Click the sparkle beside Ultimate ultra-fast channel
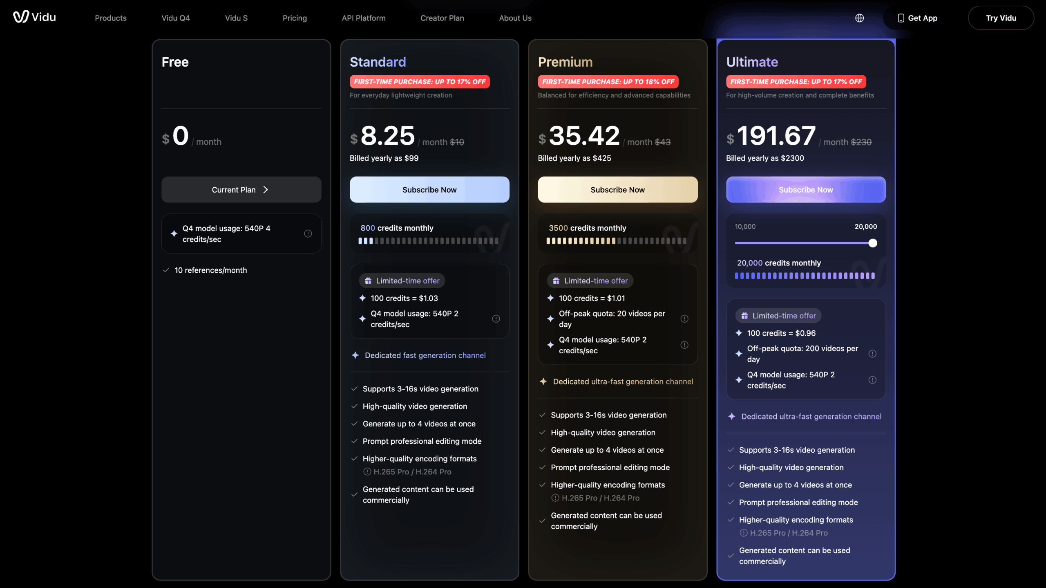The width and height of the screenshot is (1046, 588). tap(731, 416)
